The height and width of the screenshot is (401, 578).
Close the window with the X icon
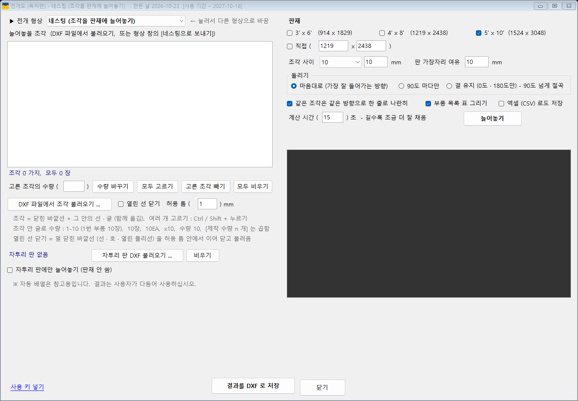(x=569, y=6)
